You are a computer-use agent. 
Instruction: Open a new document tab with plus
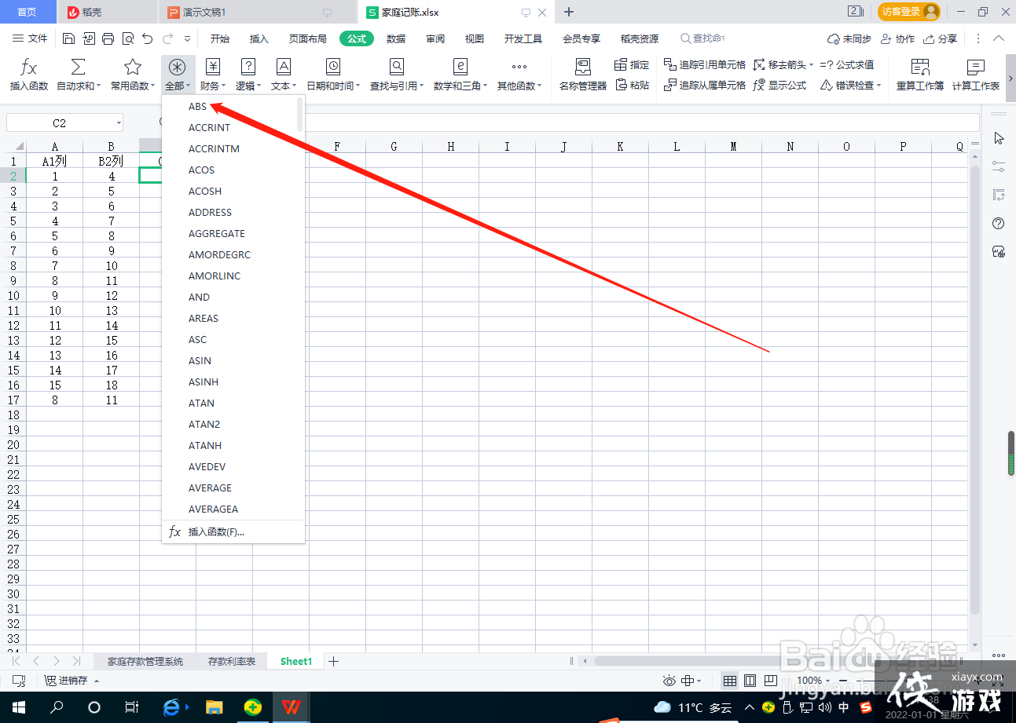pos(569,12)
